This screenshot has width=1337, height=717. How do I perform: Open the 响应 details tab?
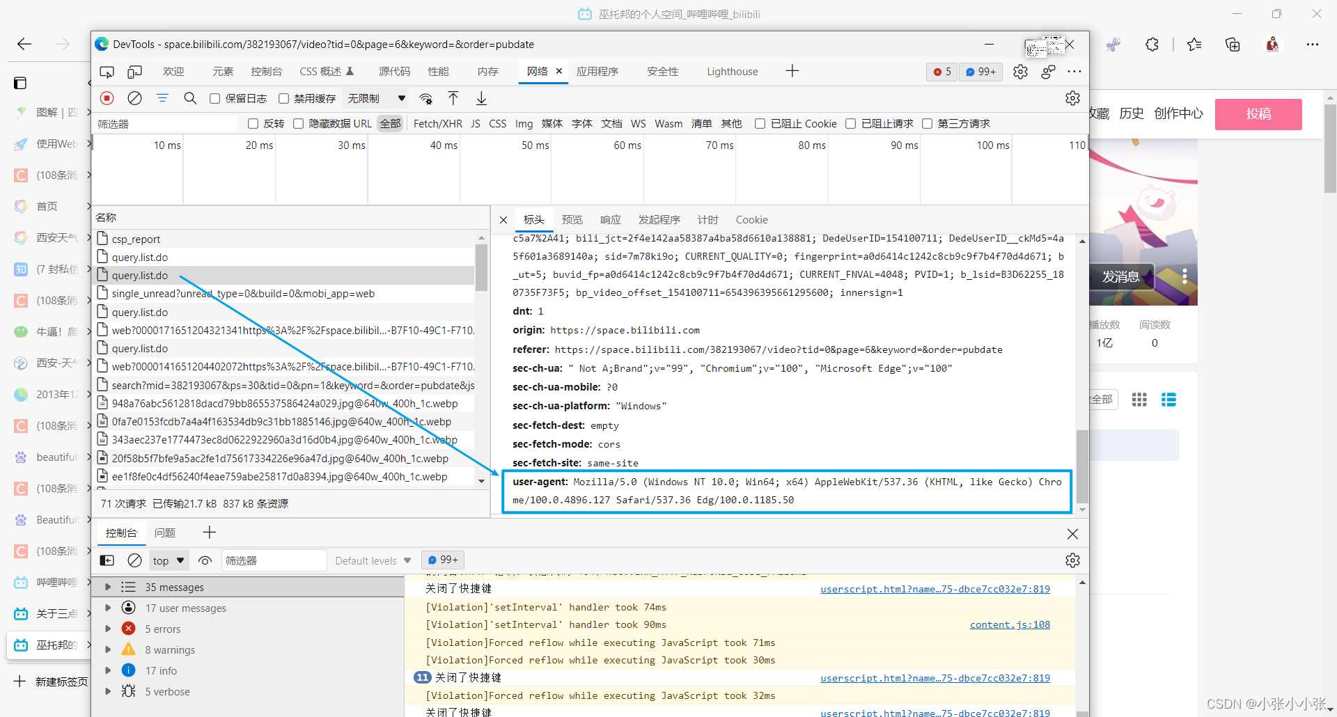coord(611,220)
